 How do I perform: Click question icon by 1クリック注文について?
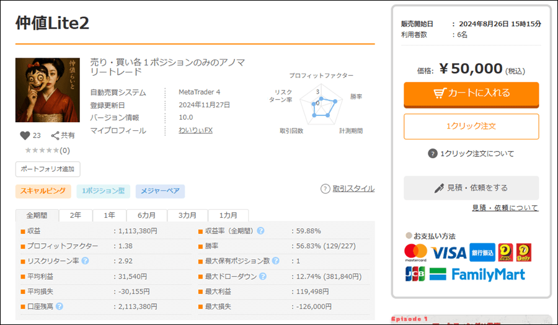click(x=433, y=154)
